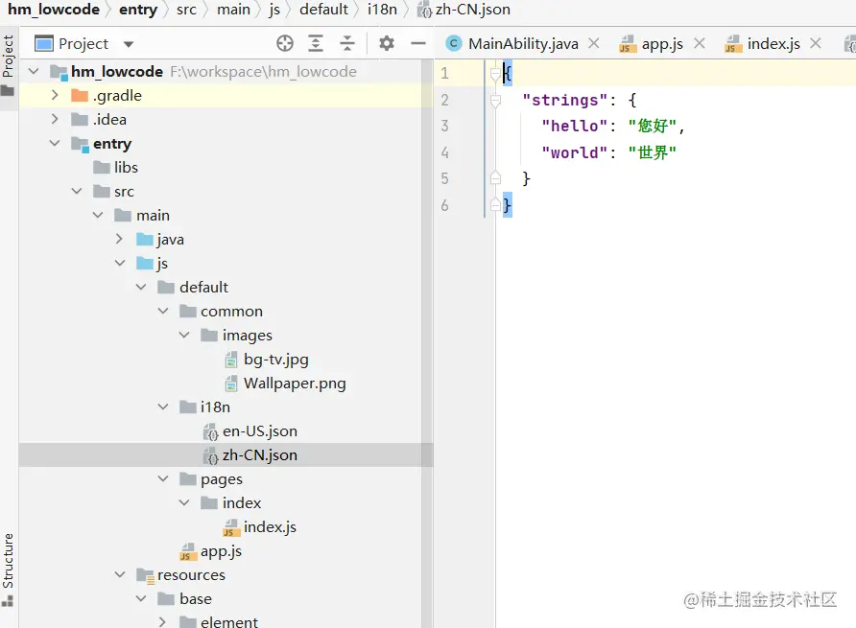Collapse the base folder
Screen dimensions: 856x628
coord(141,599)
